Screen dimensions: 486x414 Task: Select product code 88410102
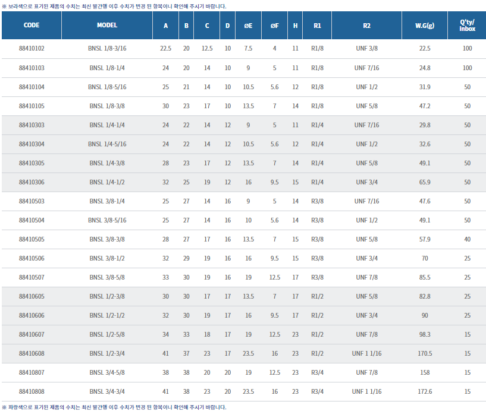(32, 49)
